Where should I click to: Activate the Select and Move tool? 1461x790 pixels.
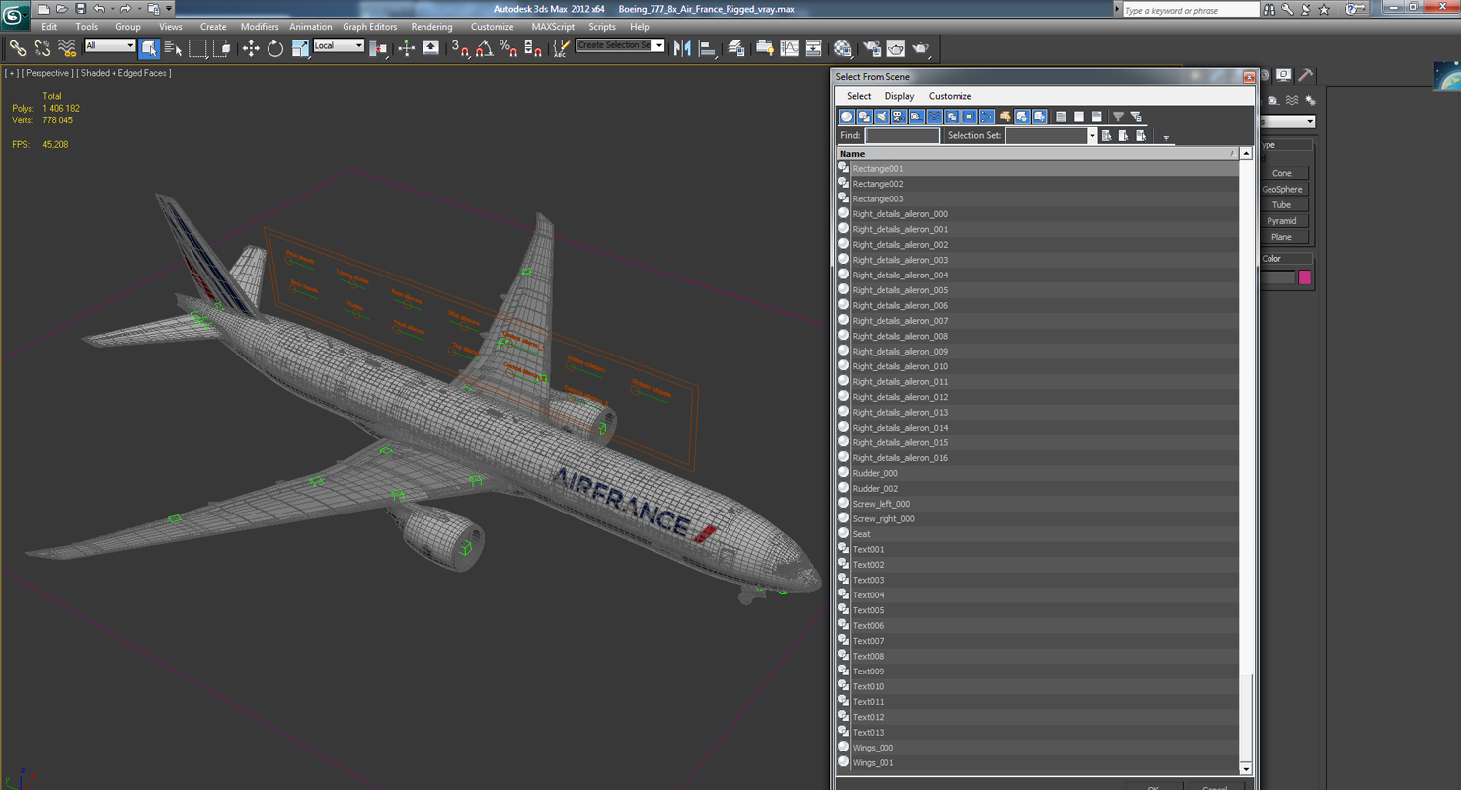coord(251,47)
